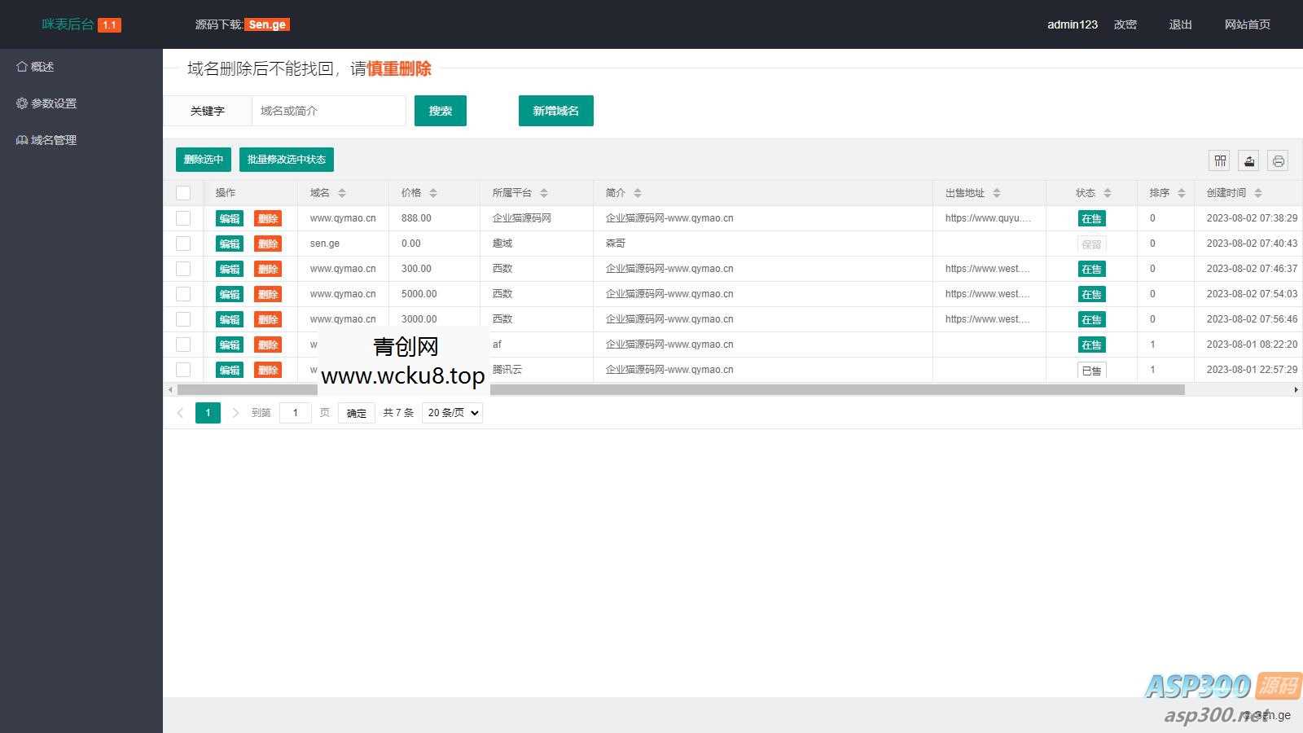Image resolution: width=1303 pixels, height=733 pixels.
Task: Sort by sale address column arrows
Action: tap(997, 193)
